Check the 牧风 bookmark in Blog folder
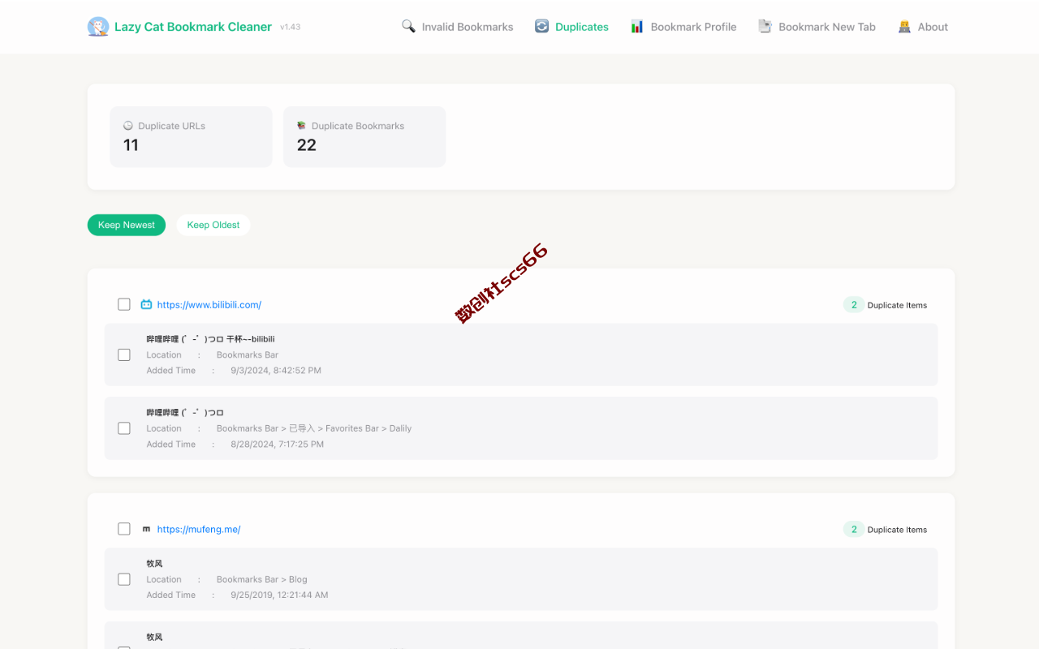Image resolution: width=1039 pixels, height=649 pixels. tap(124, 579)
